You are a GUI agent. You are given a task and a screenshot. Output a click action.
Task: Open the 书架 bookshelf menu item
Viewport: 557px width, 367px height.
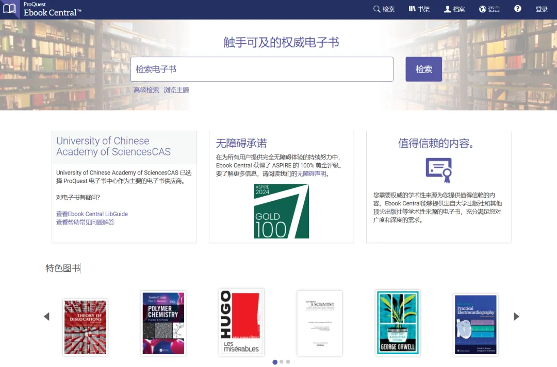coord(419,9)
